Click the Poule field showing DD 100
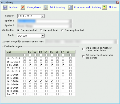This screenshot has height=104, width=120. (x=31, y=36)
